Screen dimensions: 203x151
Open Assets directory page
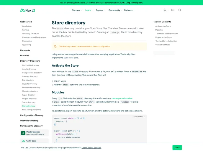click(29, 69)
